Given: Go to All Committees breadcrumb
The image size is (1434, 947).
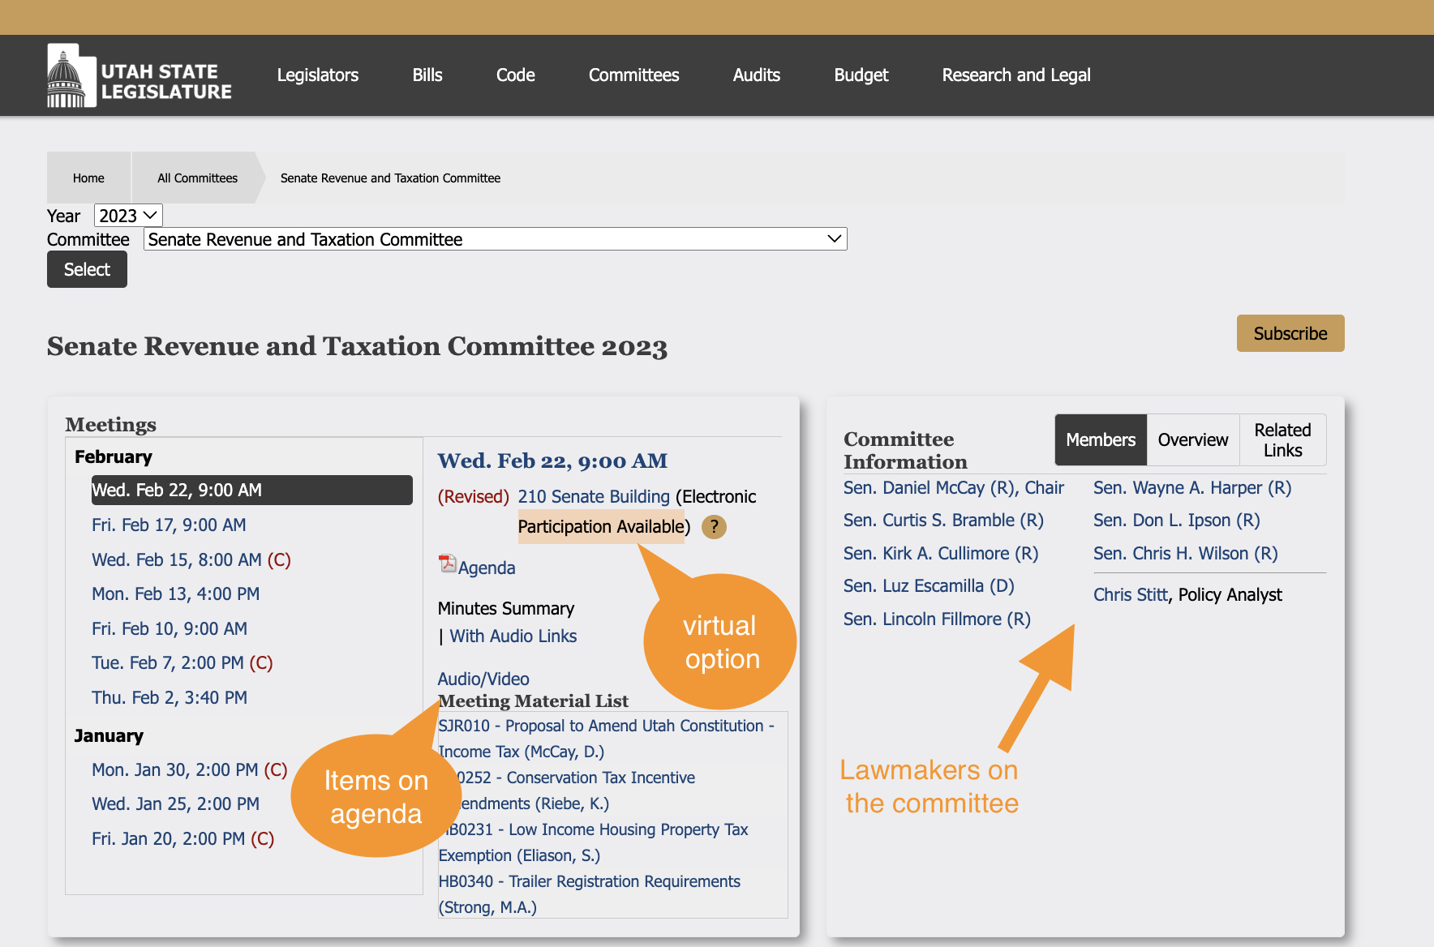Looking at the screenshot, I should [x=197, y=178].
